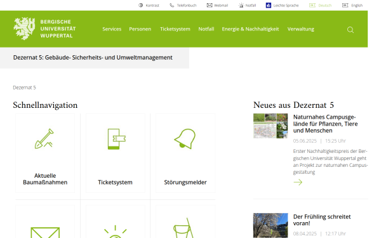Click the Bergische Universität Wuppertal lion logo
This screenshot has width=381, height=238.
[x=24, y=29]
